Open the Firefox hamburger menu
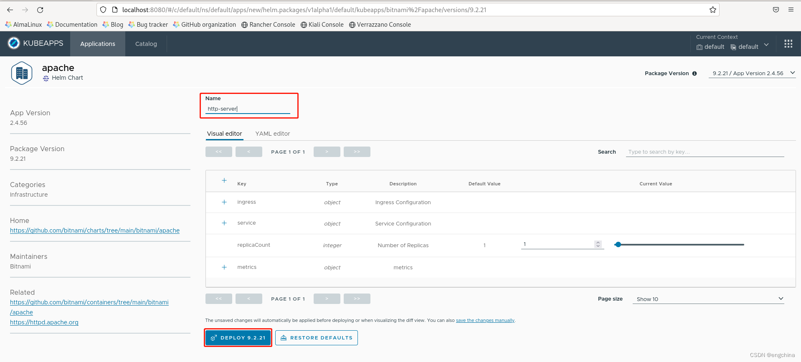This screenshot has width=801, height=362. [x=791, y=10]
